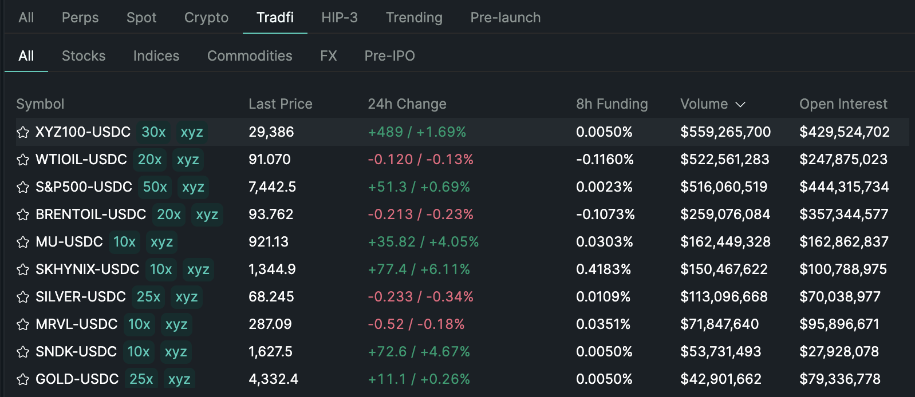
Task: Switch to the HIP-3 tab
Action: pos(340,18)
